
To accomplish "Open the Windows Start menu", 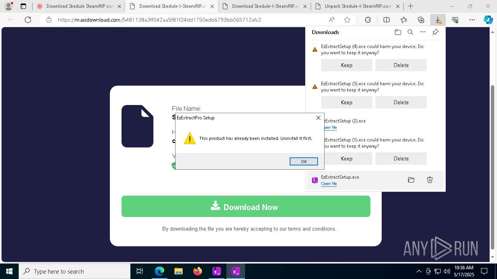I will click(x=9, y=271).
